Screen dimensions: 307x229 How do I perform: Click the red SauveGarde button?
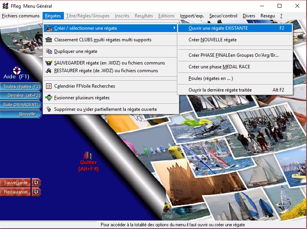15,183
